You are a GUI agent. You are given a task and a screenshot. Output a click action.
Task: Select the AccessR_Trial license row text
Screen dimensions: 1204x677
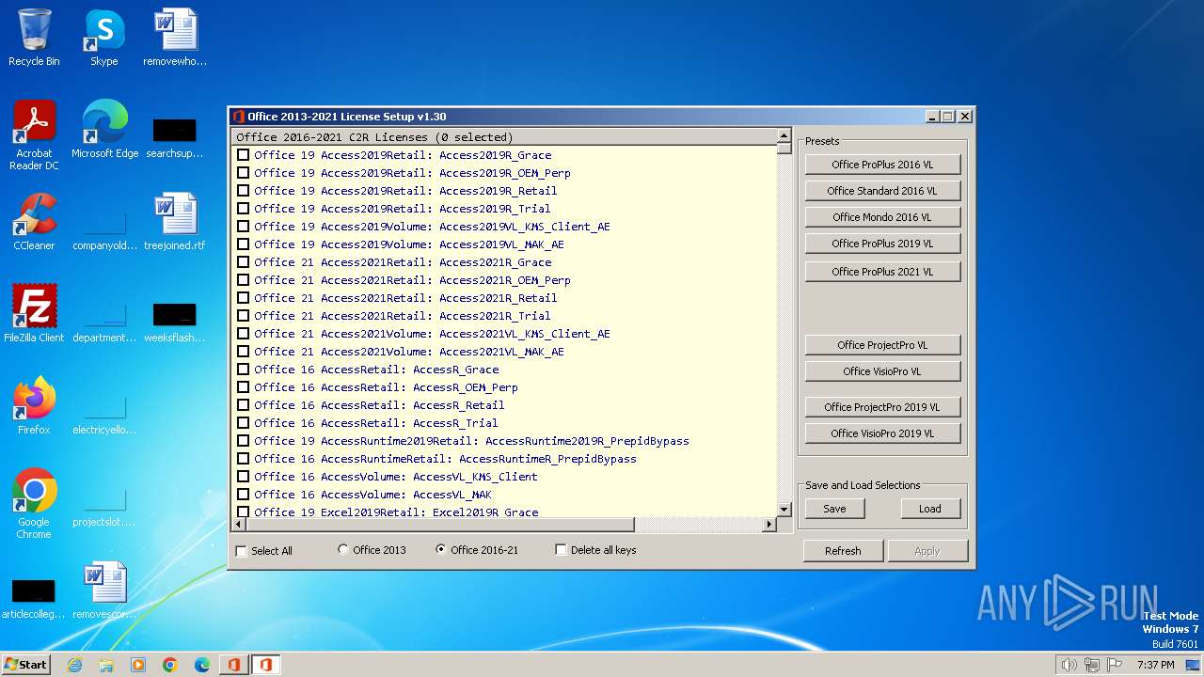(376, 423)
